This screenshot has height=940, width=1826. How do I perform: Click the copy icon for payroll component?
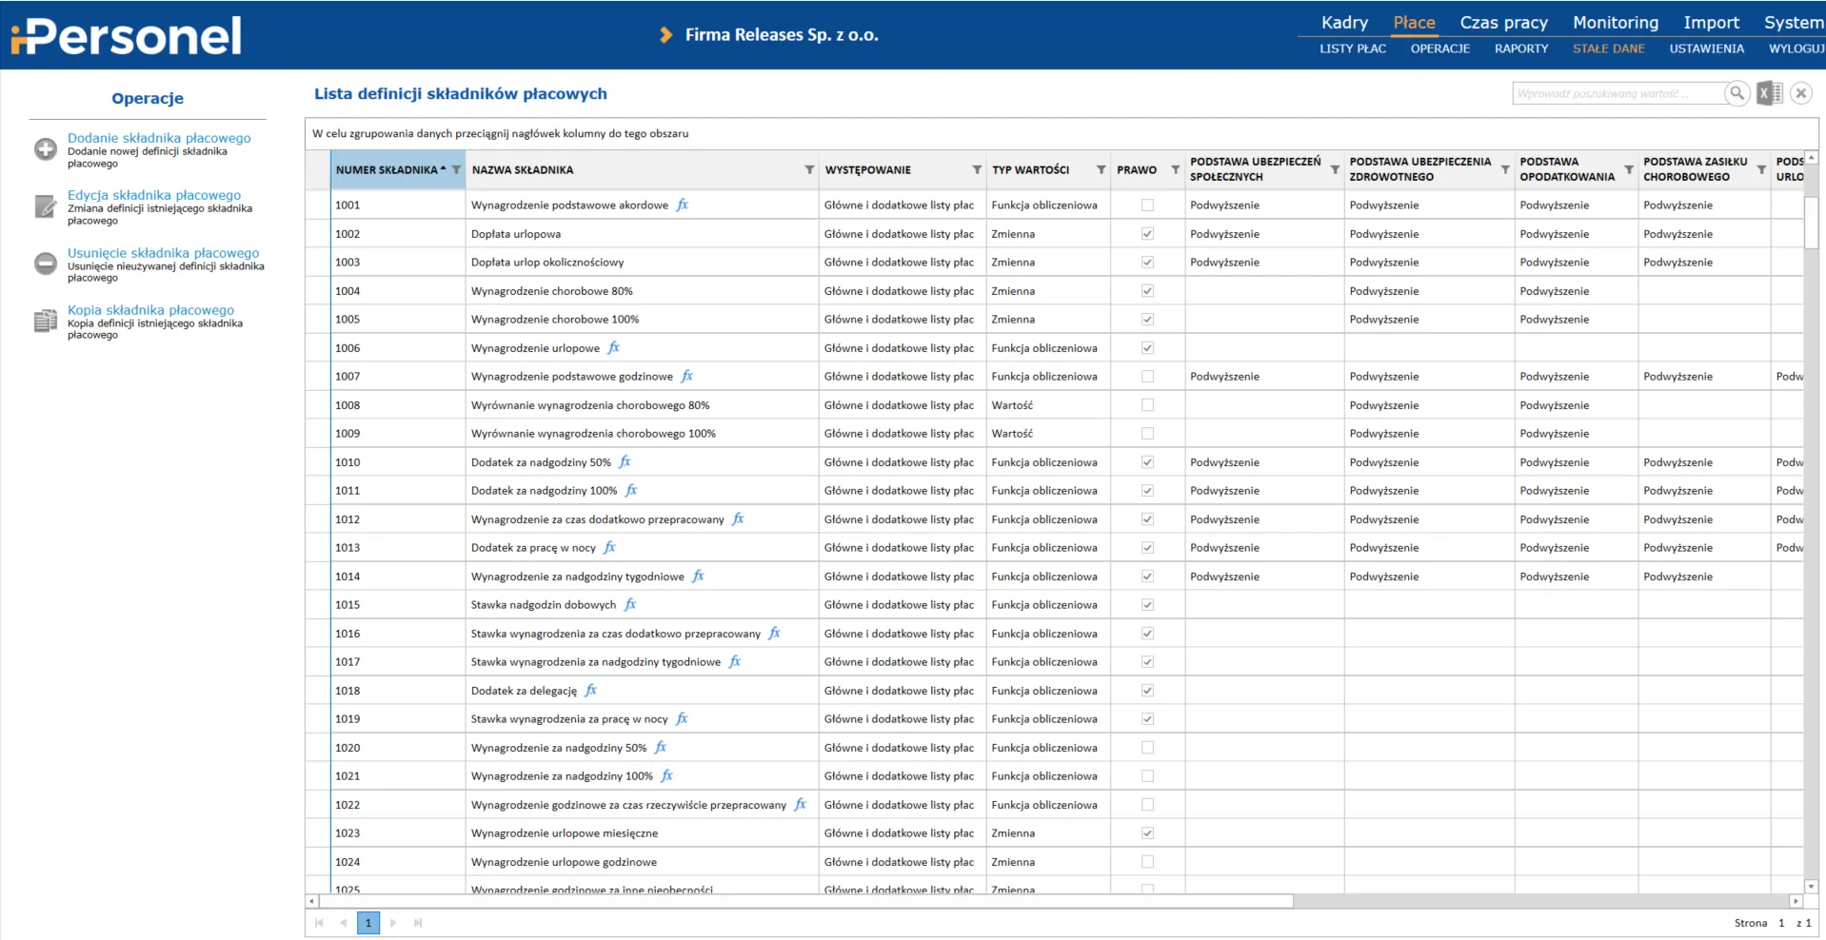click(x=46, y=322)
